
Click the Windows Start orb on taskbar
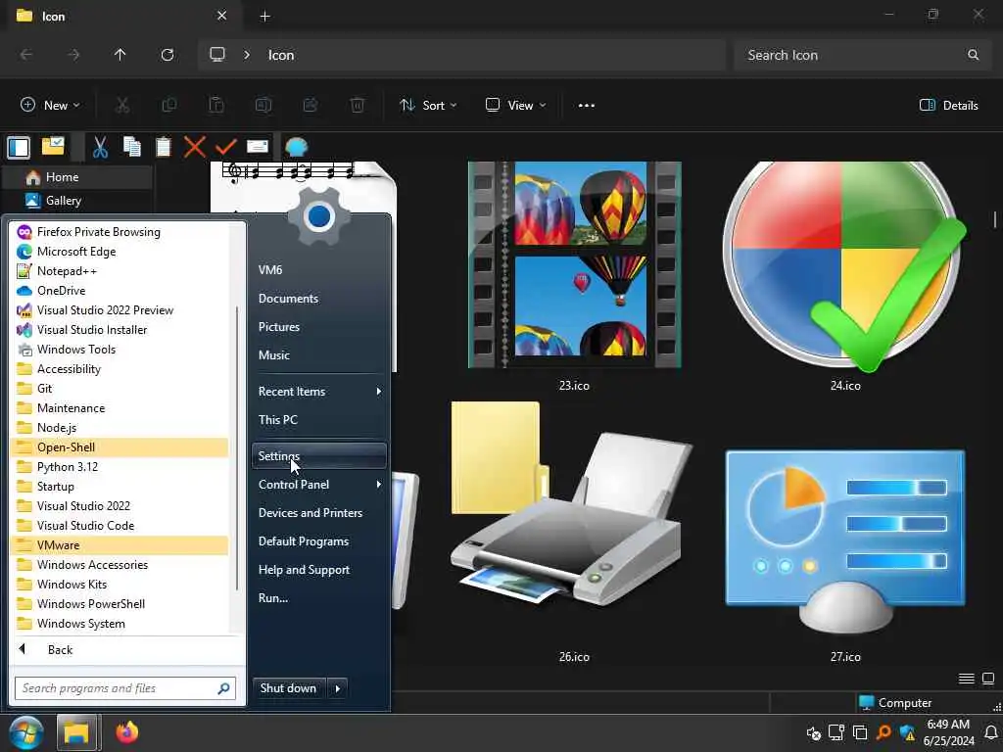[x=26, y=732]
